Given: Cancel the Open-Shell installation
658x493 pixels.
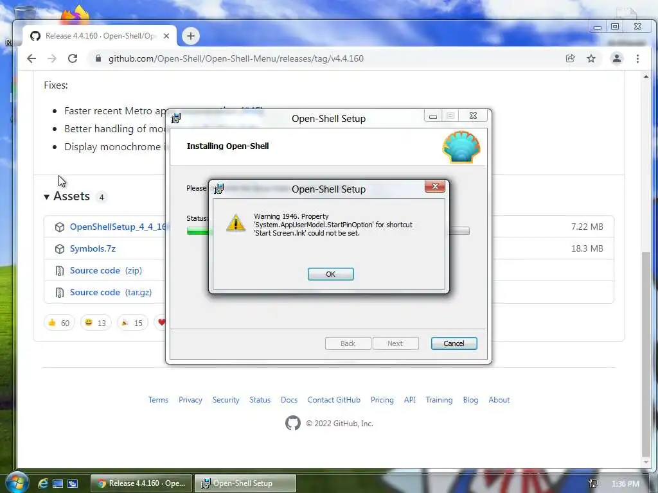Looking at the screenshot, I should (x=454, y=343).
